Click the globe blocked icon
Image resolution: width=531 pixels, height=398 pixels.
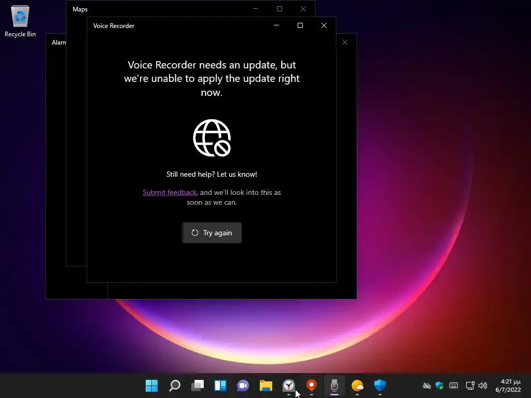(x=212, y=138)
